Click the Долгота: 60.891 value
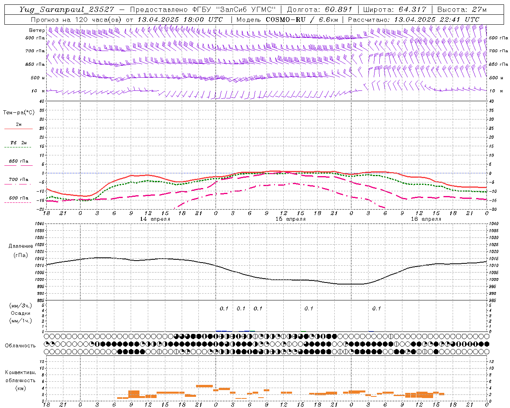 [320, 10]
